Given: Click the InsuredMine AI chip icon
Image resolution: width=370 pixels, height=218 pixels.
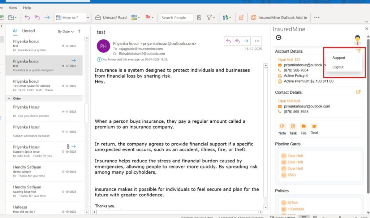Looking at the screenshot, I should [279, 38].
